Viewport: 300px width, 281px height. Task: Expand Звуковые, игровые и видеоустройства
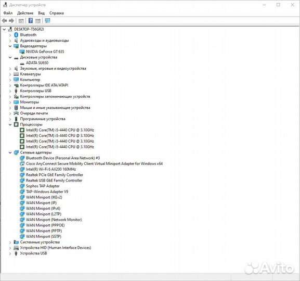10,69
